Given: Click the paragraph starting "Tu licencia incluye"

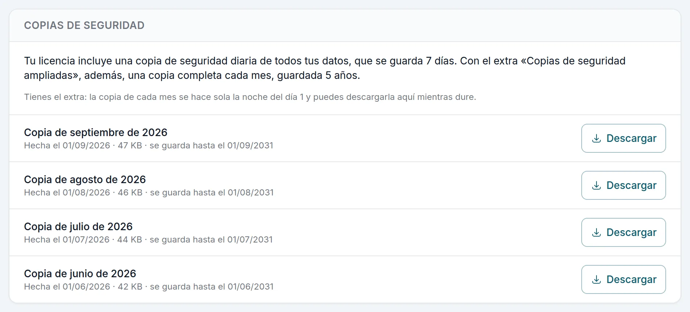Looking at the screenshot, I should click(x=325, y=68).
